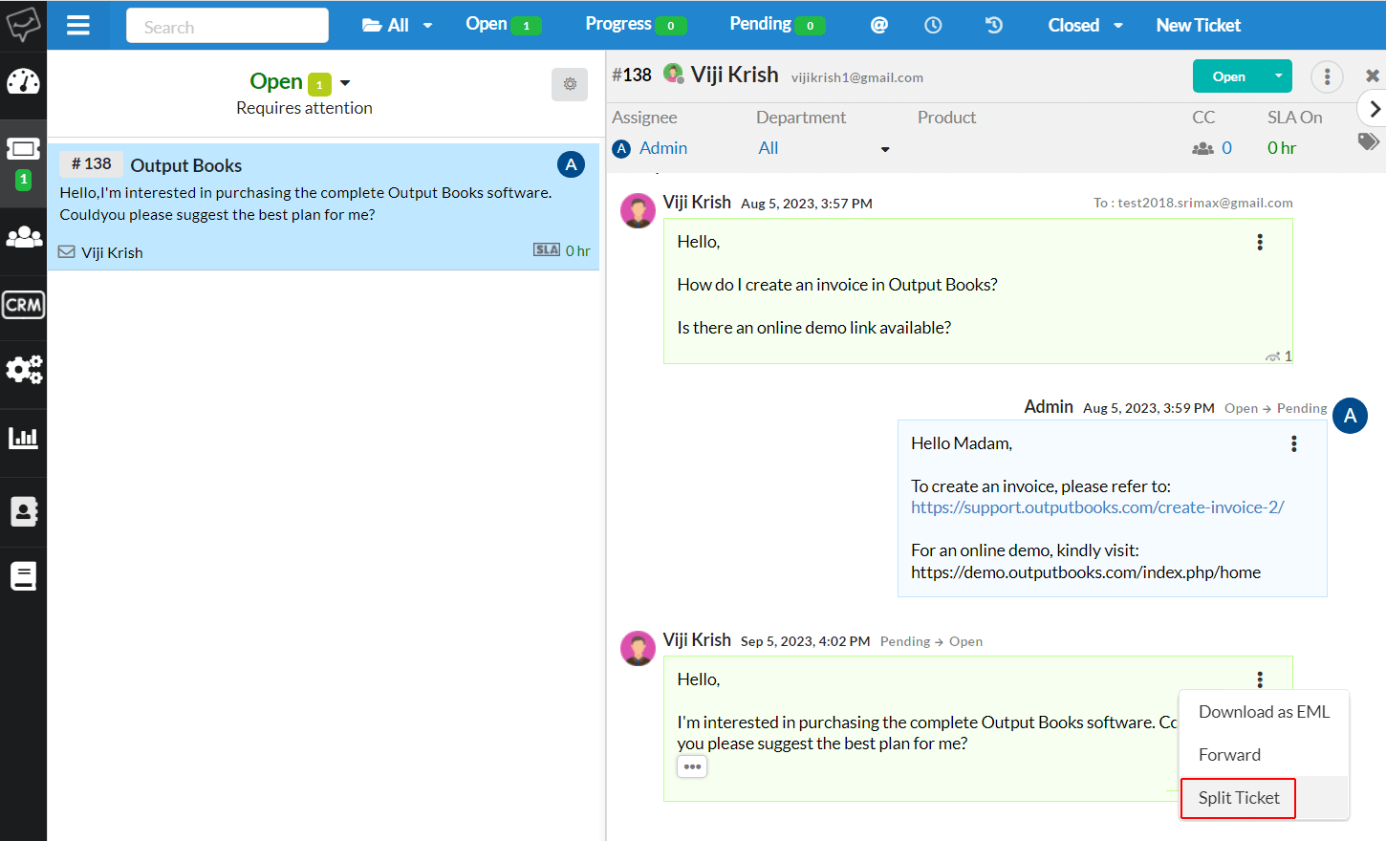This screenshot has height=841, width=1386.
Task: Open options for first Viji Krish message
Action: [1260, 242]
